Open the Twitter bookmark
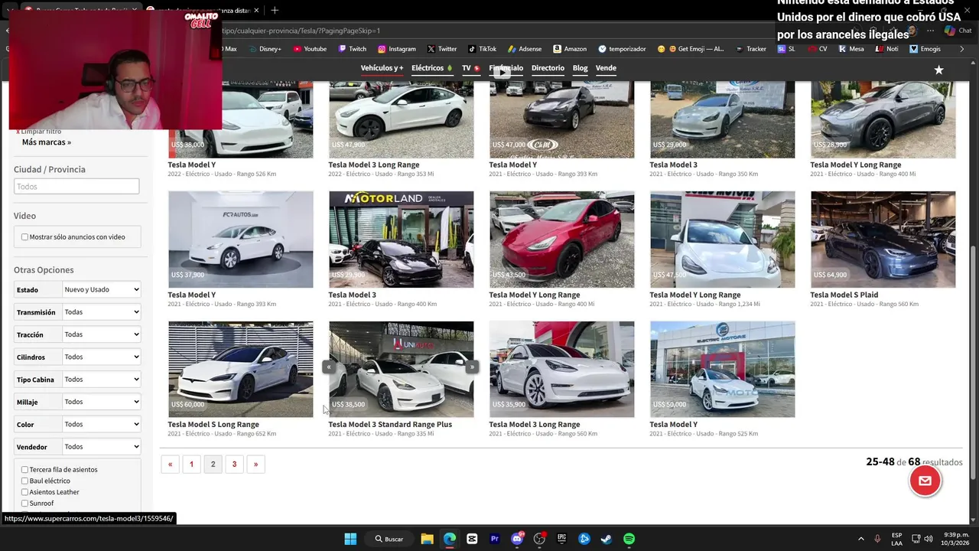 pos(442,49)
